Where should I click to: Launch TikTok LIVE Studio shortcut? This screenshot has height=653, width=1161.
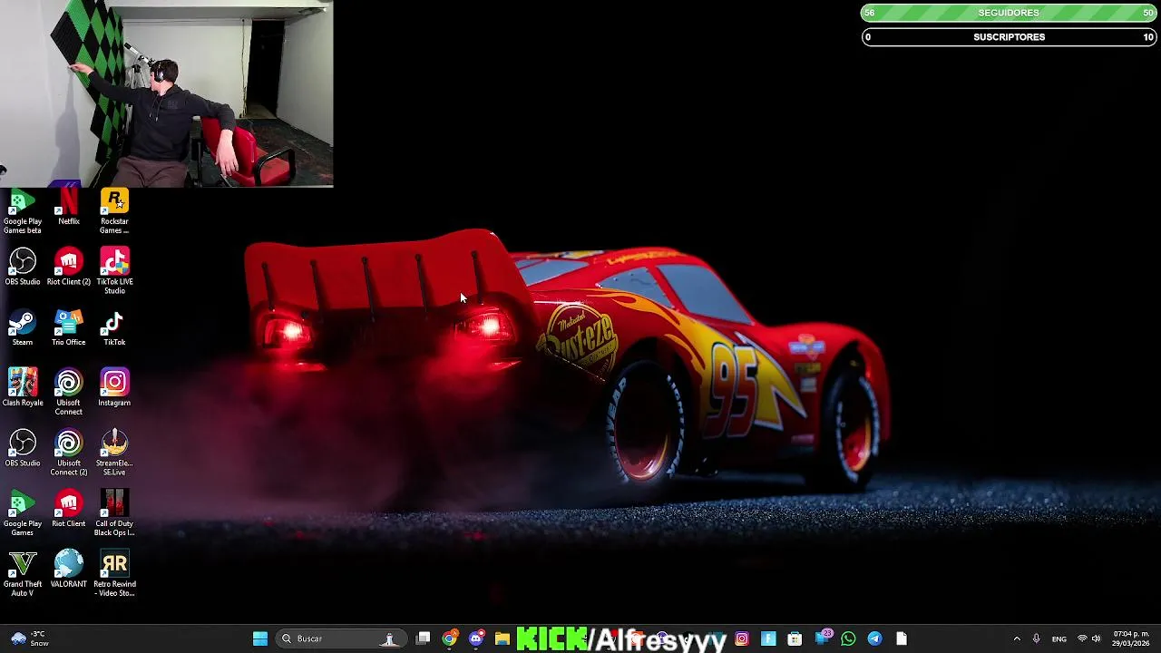114,271
